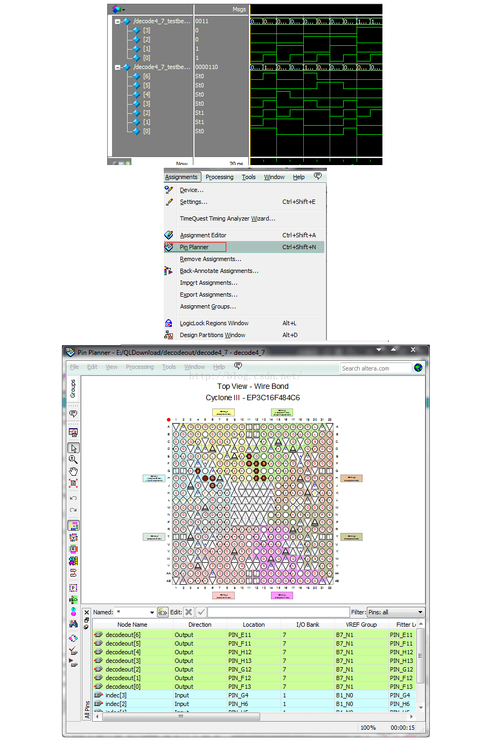Open the Tools menu next to Processing
This screenshot has height=740, width=481.
(x=249, y=177)
